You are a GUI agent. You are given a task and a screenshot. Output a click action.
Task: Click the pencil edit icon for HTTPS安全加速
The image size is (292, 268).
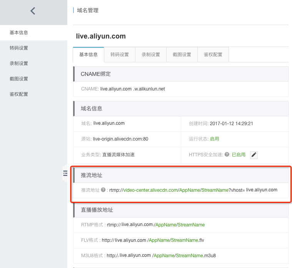(254, 155)
